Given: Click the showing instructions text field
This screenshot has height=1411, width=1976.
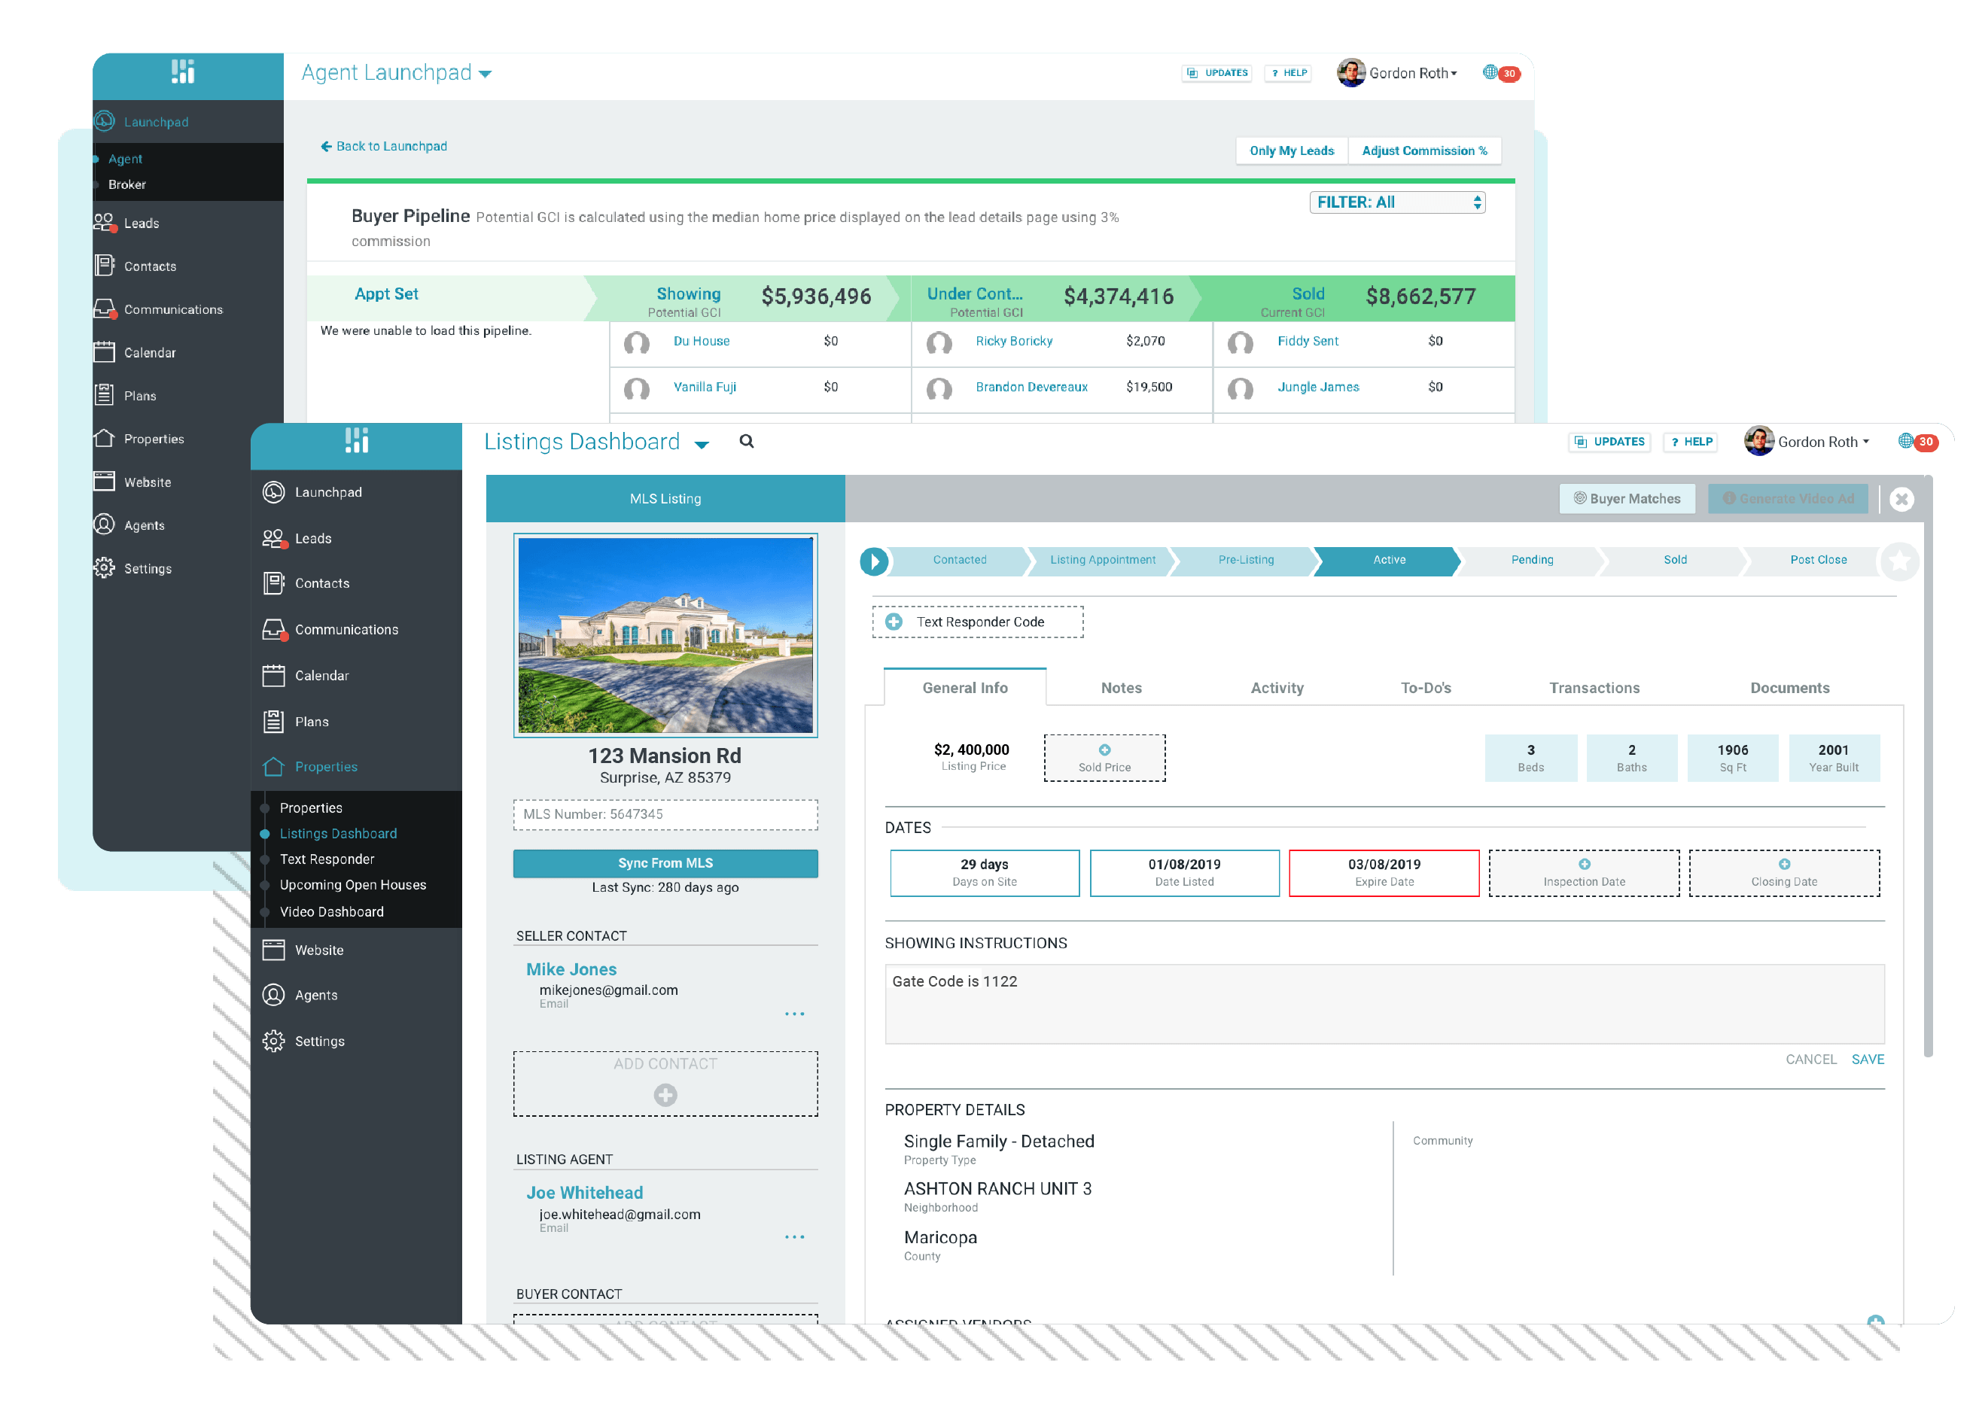Looking at the screenshot, I should [x=1384, y=1004].
